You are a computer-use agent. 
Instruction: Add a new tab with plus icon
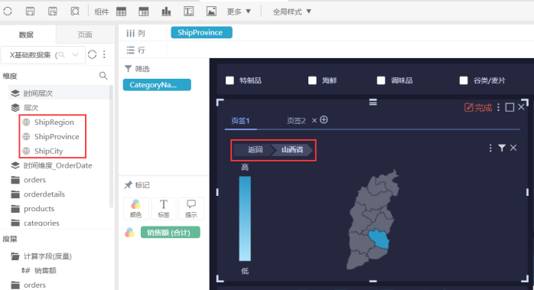click(324, 120)
